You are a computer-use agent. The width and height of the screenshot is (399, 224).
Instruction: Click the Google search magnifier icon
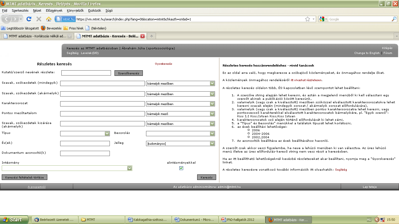click(394, 19)
